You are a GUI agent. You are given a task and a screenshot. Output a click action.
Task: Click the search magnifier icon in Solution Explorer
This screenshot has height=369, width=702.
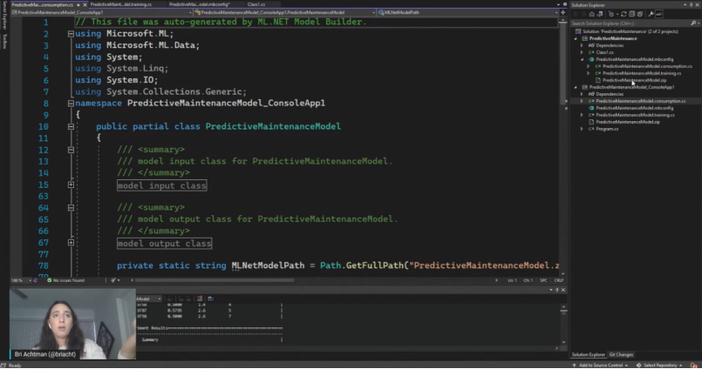(x=693, y=23)
